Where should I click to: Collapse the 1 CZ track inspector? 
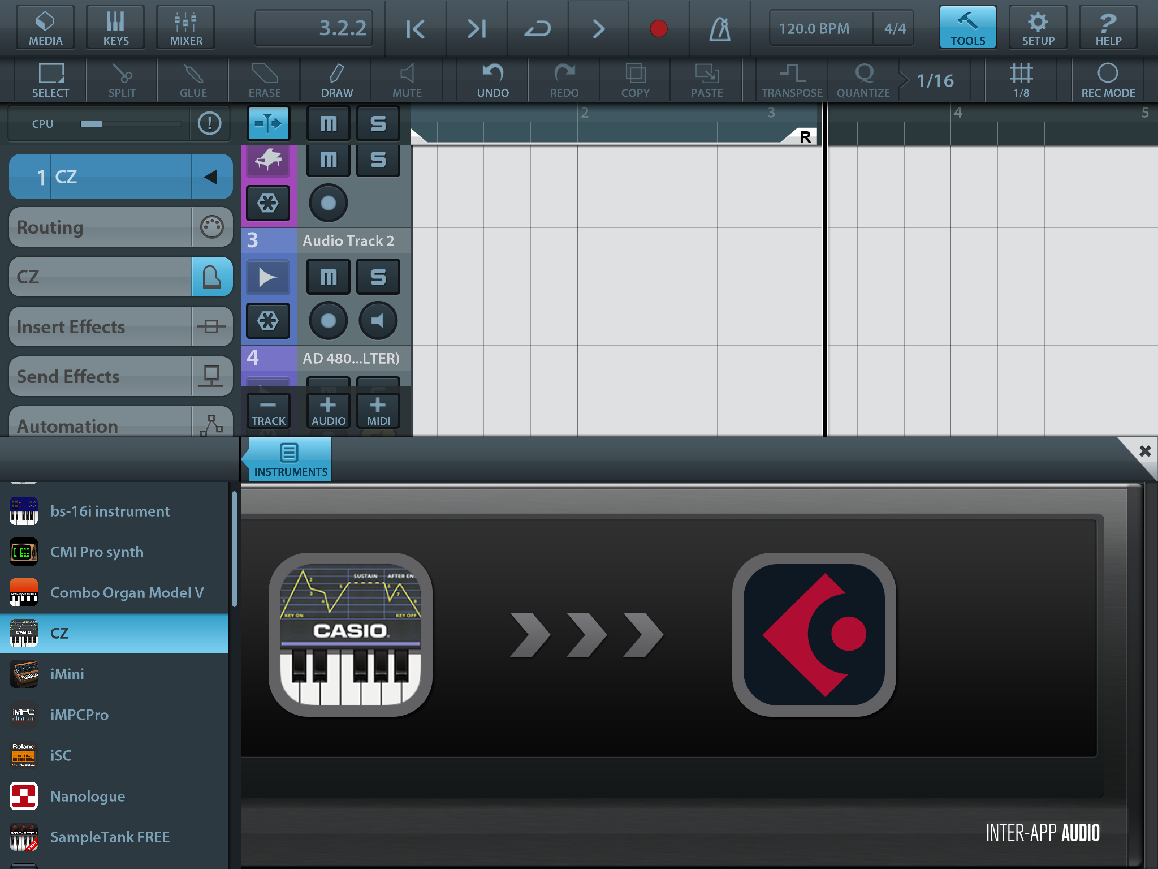click(x=211, y=177)
